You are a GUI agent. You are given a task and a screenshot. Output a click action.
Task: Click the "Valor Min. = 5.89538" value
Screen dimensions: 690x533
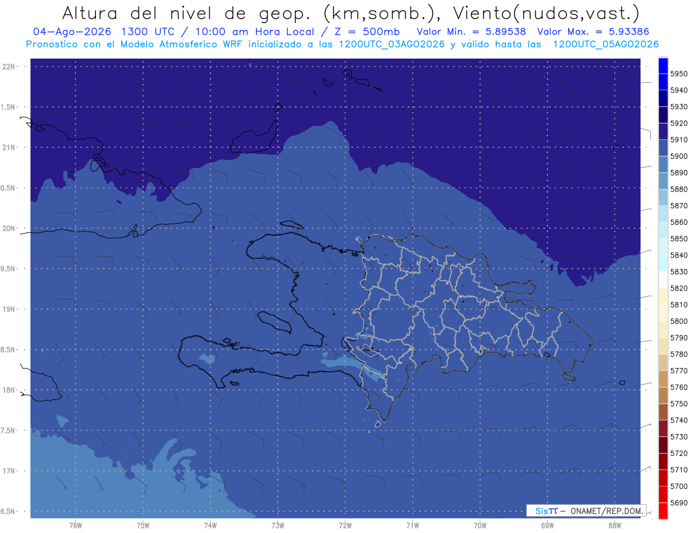click(x=471, y=32)
